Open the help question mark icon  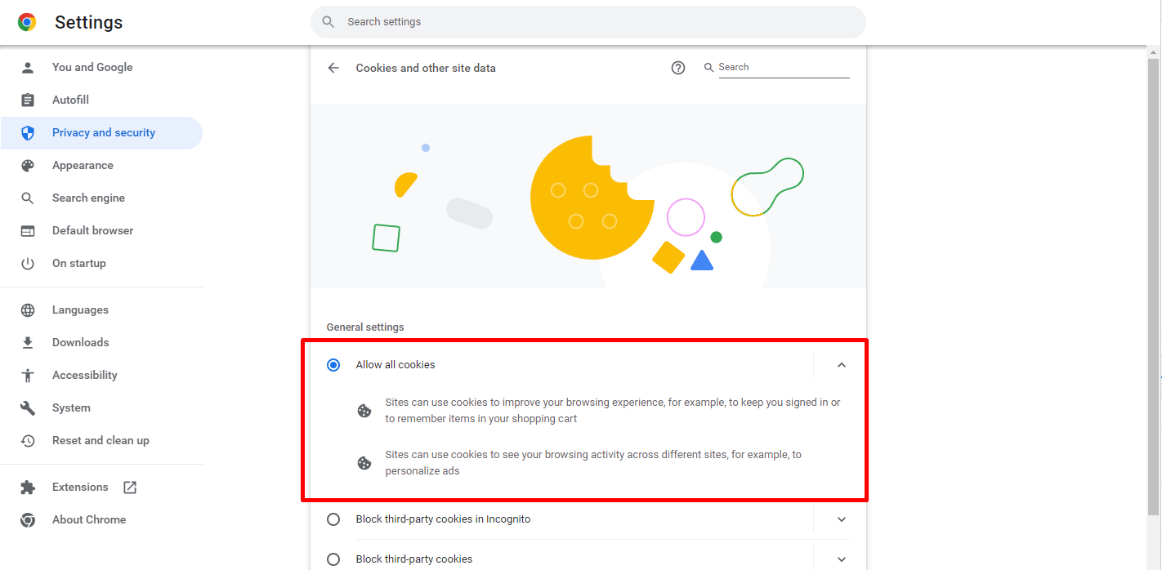pos(677,68)
